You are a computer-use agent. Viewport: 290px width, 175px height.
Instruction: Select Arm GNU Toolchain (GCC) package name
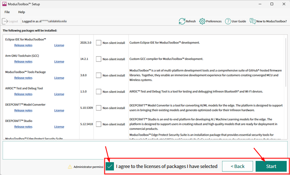coord(22,55)
